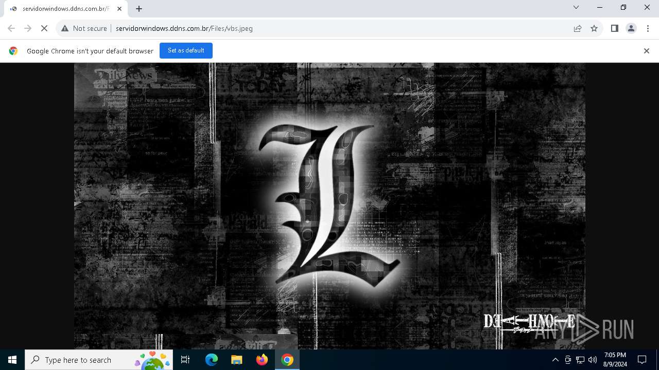The height and width of the screenshot is (370, 659).
Task: Open Chrome side panel
Action: coord(614,28)
